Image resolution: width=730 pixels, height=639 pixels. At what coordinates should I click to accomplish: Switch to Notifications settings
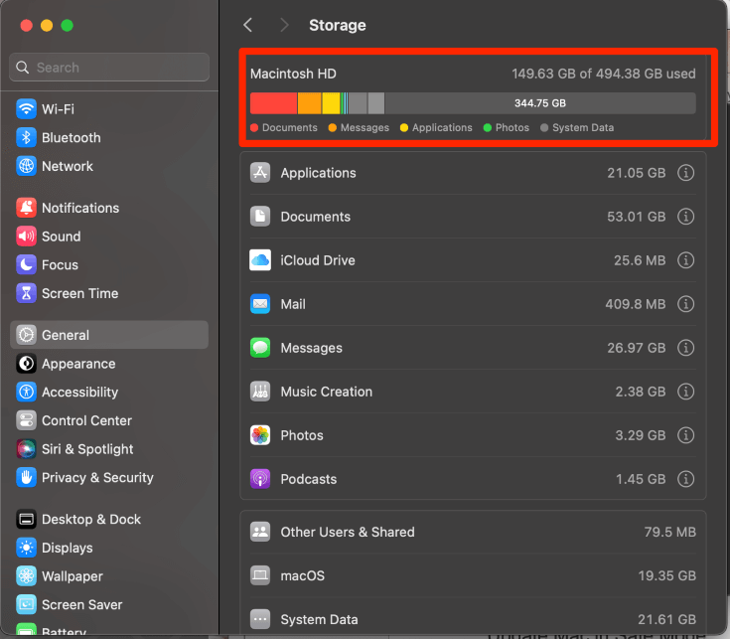pos(79,208)
